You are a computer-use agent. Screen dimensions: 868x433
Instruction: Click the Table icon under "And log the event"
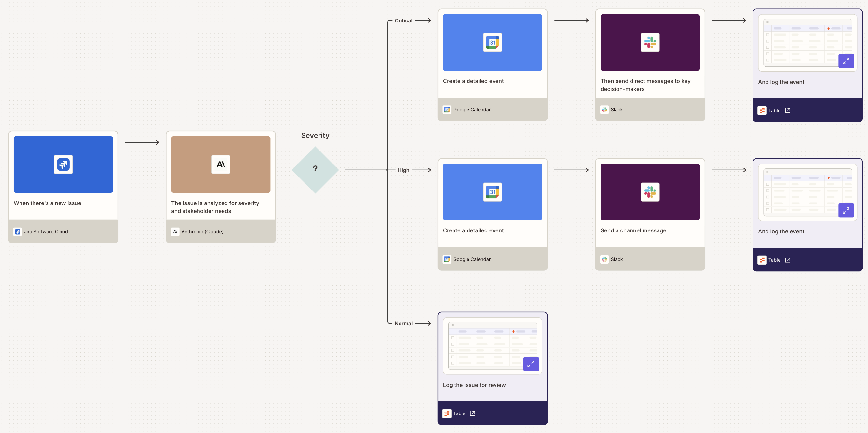click(762, 111)
